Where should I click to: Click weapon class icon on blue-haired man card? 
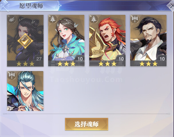coord(12,76)
